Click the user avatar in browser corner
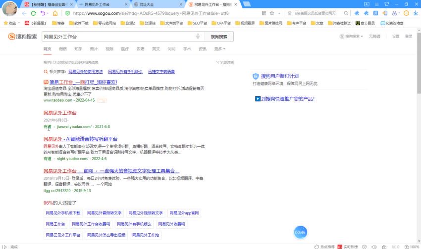 [x=9, y=8]
